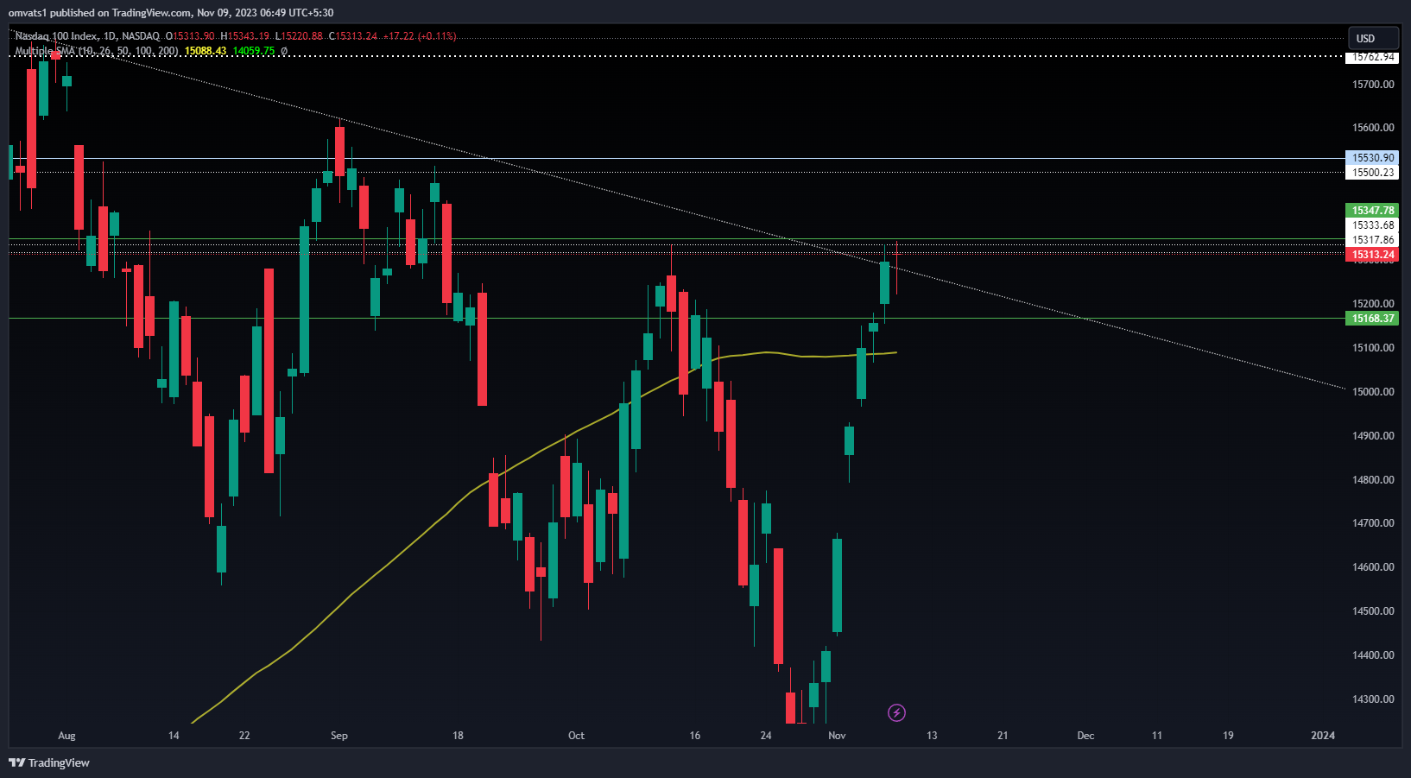1411x778 pixels.
Task: Select the green price label 15347.78
Action: (x=1372, y=211)
